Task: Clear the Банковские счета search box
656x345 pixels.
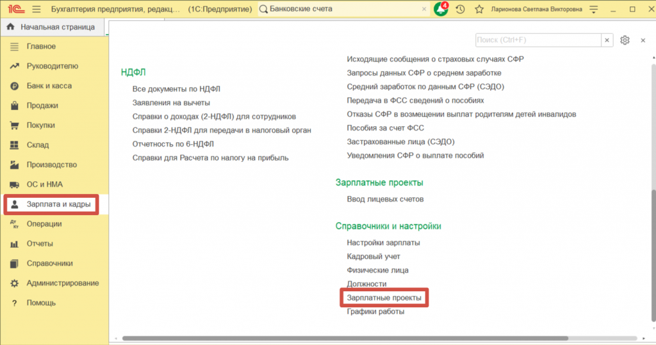Action: pyautogui.click(x=424, y=9)
